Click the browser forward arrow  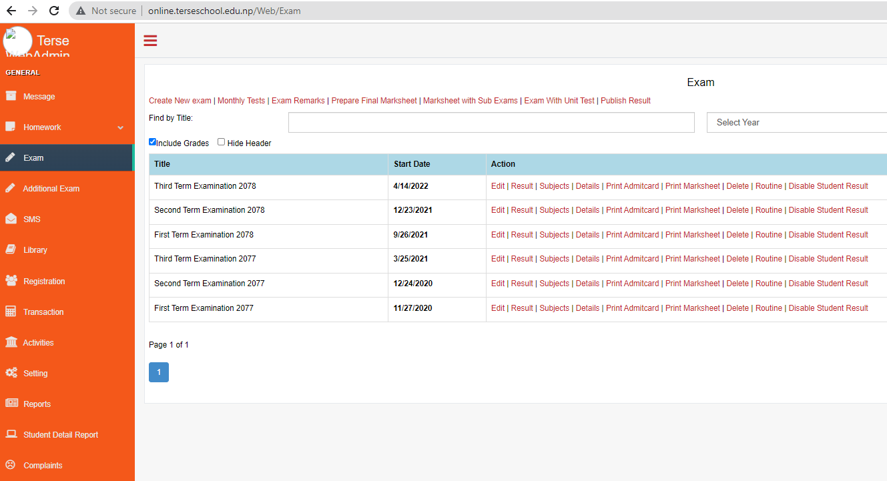[33, 11]
